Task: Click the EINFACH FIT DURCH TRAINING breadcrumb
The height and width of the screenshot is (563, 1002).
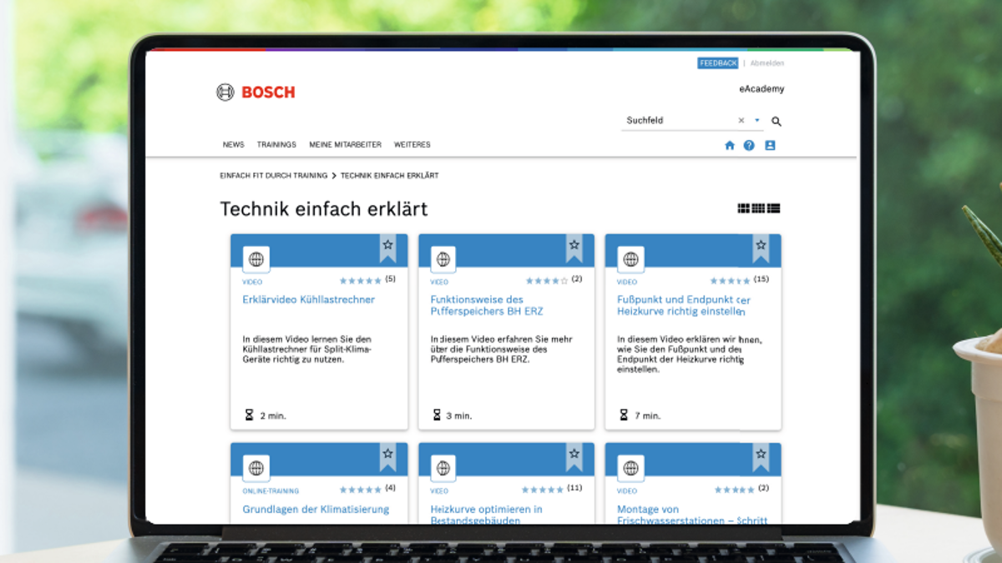Action: 273,176
